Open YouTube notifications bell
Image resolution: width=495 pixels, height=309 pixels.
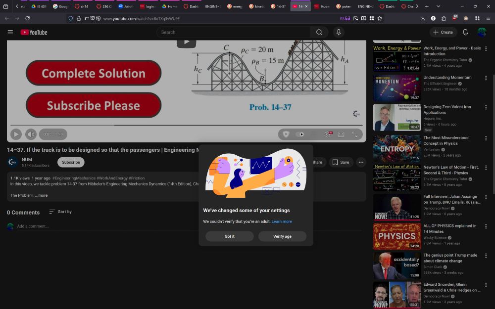pos(465,32)
